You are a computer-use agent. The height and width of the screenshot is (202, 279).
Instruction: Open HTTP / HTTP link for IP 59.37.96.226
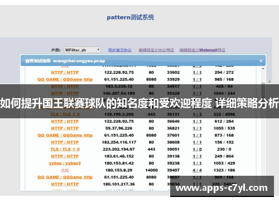coord(65,128)
